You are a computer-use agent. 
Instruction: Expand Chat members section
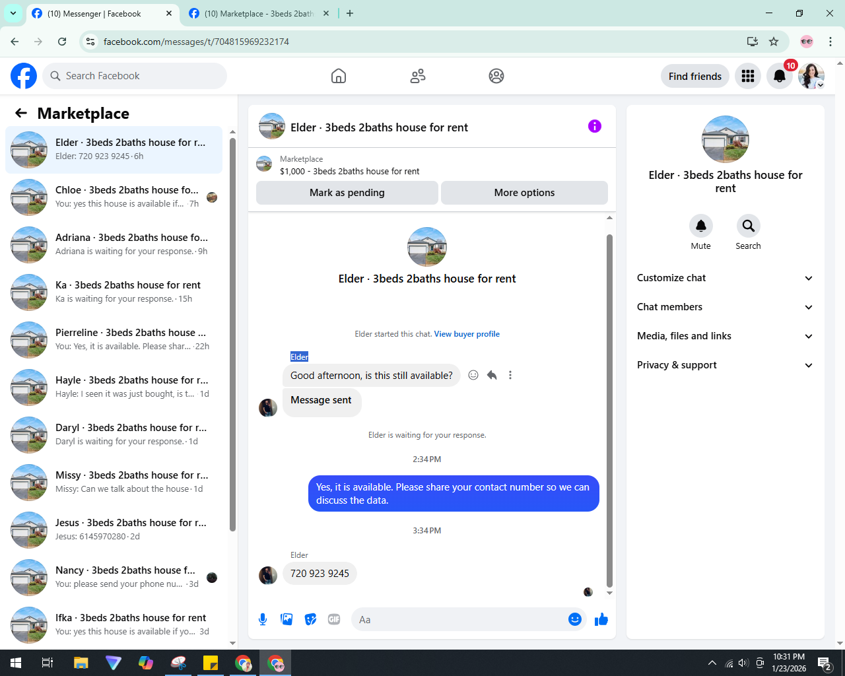coord(725,307)
